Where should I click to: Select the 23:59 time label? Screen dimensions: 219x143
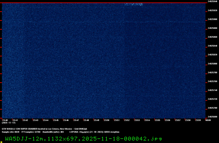198,120
